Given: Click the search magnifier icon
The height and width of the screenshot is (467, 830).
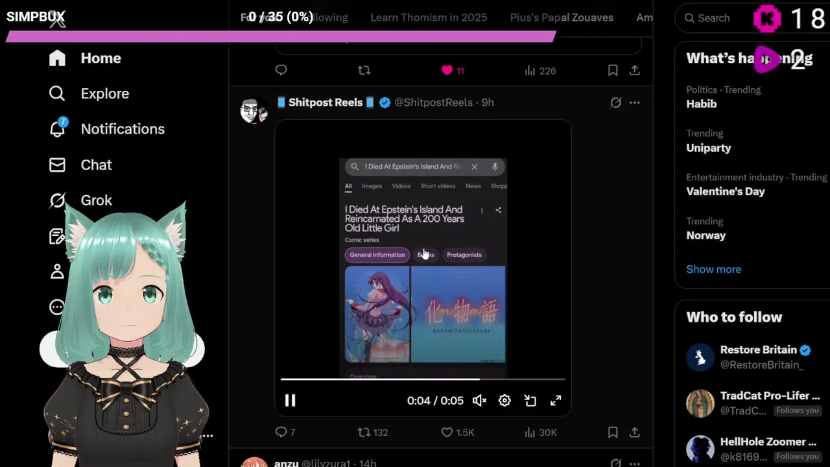Looking at the screenshot, I should (689, 18).
